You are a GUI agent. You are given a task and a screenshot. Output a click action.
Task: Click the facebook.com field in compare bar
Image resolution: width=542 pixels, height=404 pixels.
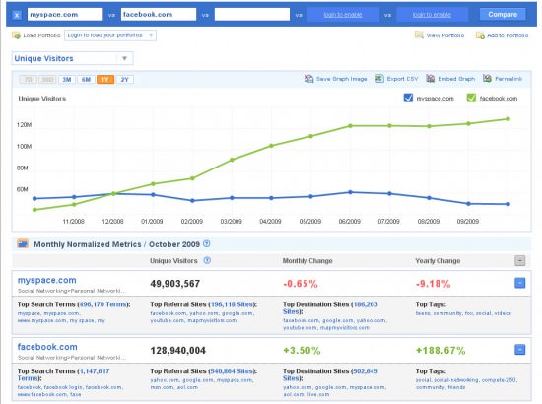coord(159,15)
